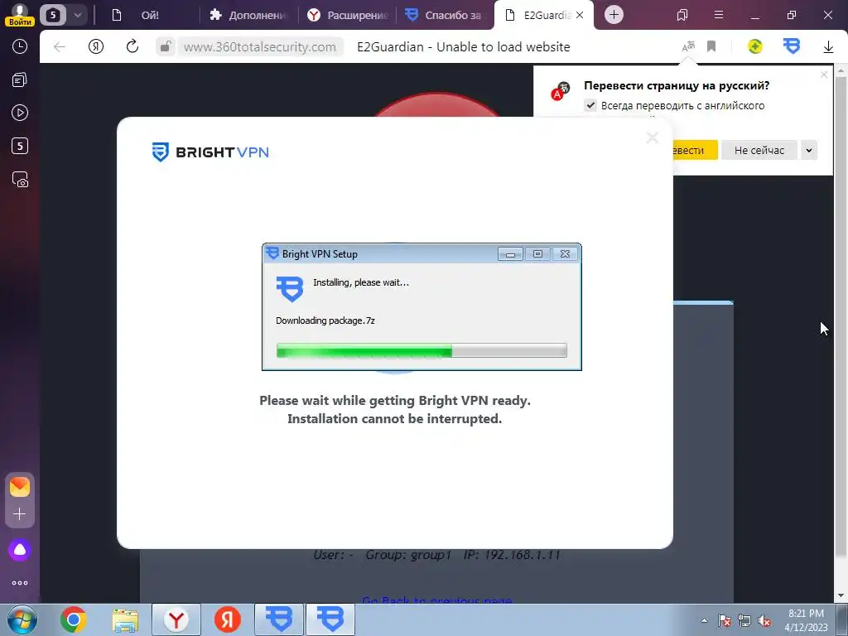Go back with the arrow button

click(x=60, y=47)
